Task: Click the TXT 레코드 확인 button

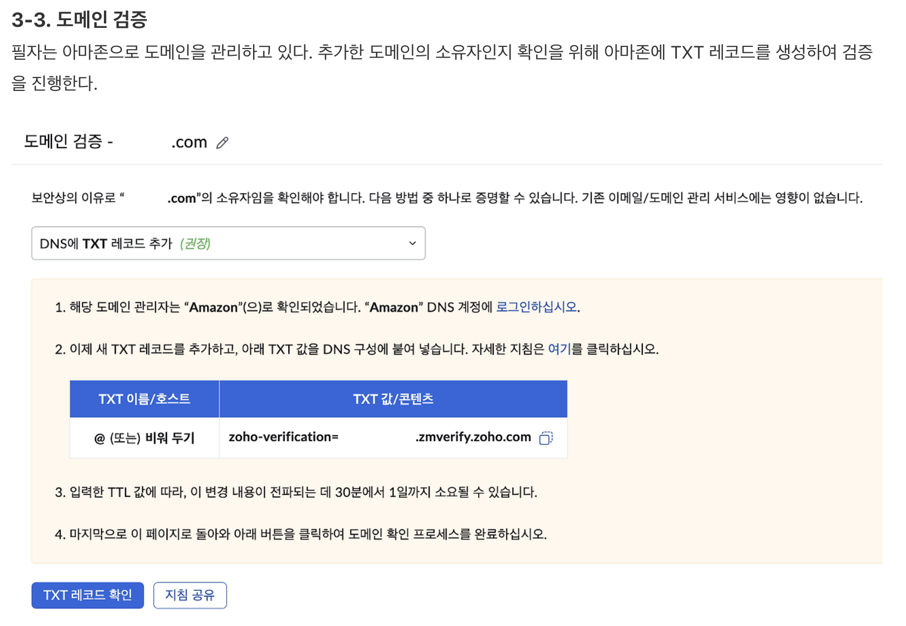Action: tap(88, 595)
